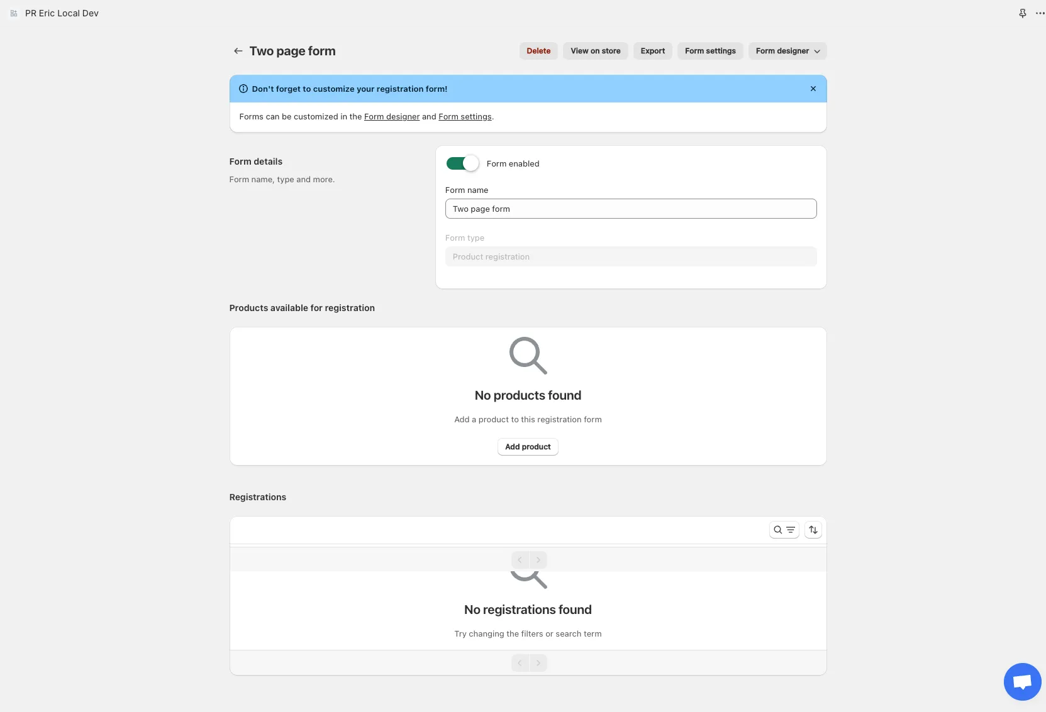The width and height of the screenshot is (1046, 712).
Task: Click 'Add a product to this registration form' text
Action: [x=528, y=420]
